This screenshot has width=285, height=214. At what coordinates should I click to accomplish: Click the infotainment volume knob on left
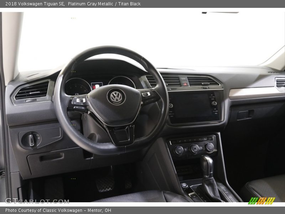tap(171, 106)
